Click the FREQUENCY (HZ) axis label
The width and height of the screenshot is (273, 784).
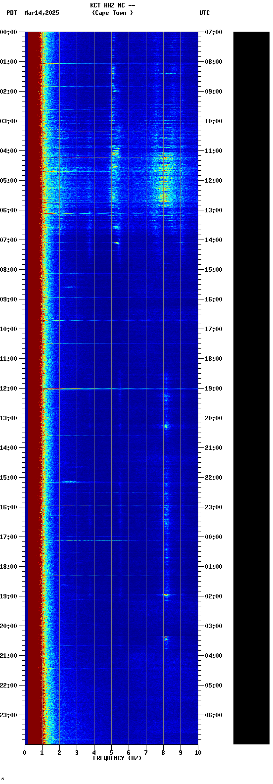(x=117, y=758)
